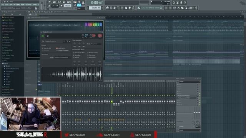Toggle Remove DC offset option
The height and width of the screenshot is (138, 246).
coord(79,53)
